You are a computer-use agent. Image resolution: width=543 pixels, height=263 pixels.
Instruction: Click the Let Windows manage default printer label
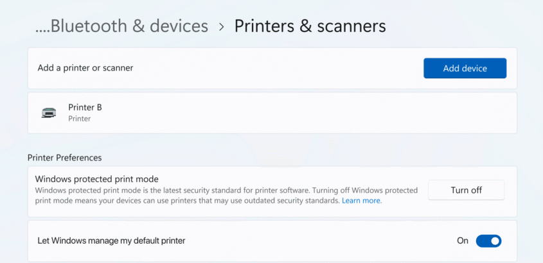(111, 241)
